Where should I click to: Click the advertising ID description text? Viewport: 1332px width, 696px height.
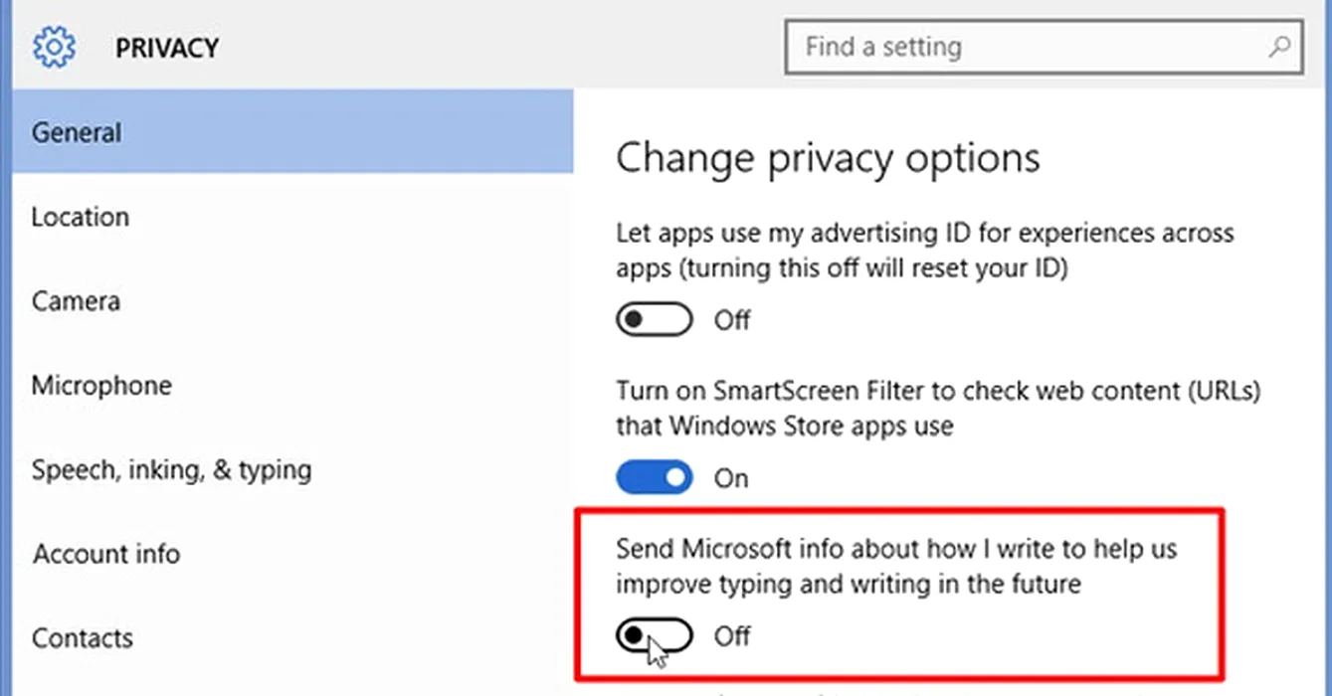[x=925, y=251]
